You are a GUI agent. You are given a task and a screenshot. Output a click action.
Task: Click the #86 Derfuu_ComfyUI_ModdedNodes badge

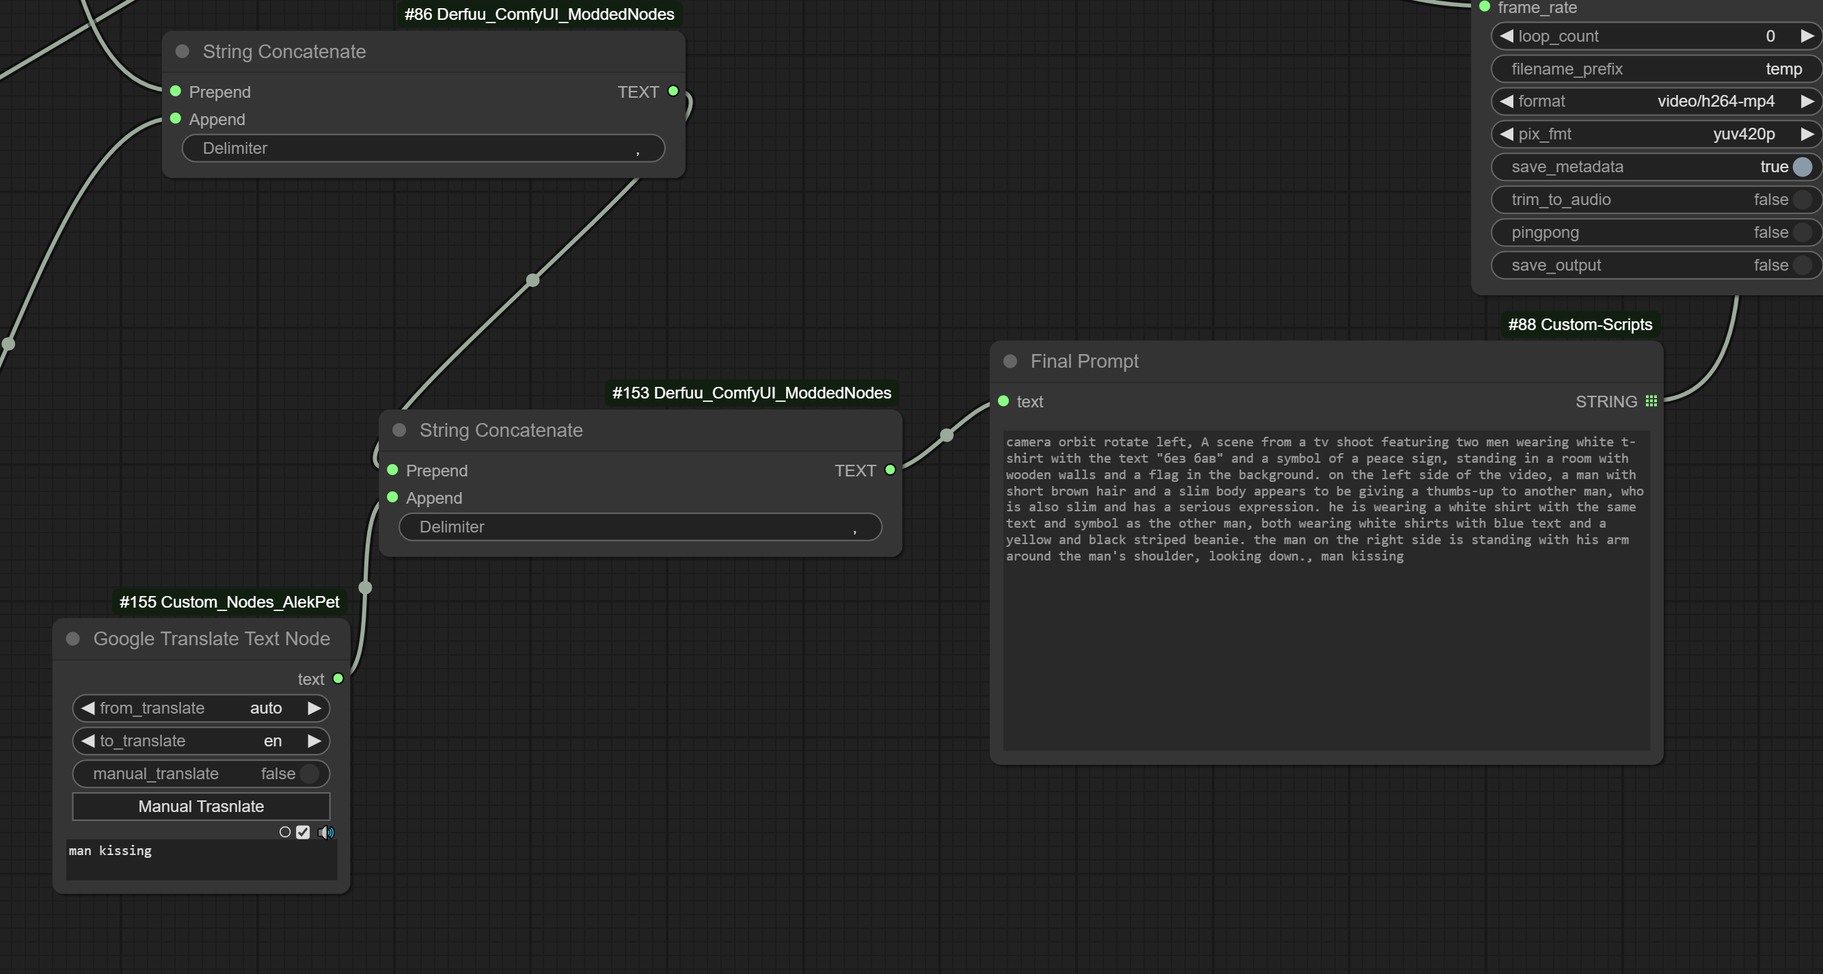(539, 14)
